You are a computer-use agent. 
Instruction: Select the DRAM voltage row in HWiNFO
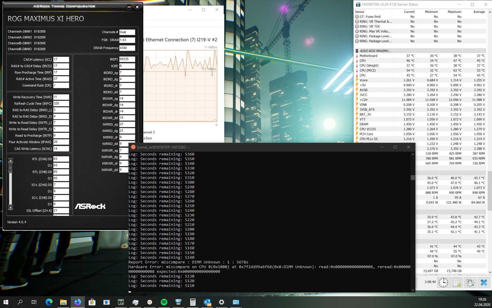(420, 124)
